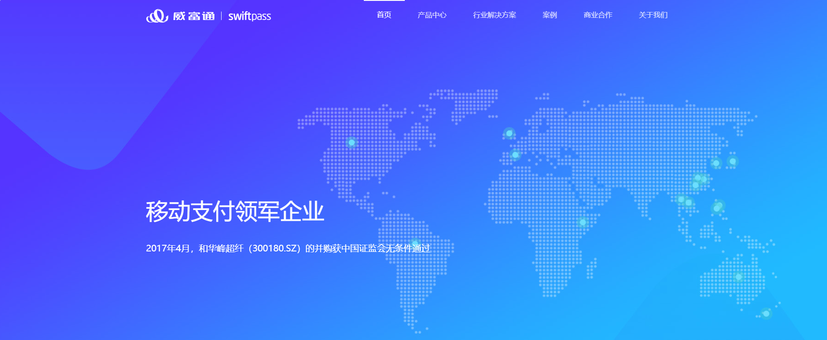Click the 2017年4月 华峰超纤 subtitle text
Screen dimensions: 827x340
tap(288, 248)
